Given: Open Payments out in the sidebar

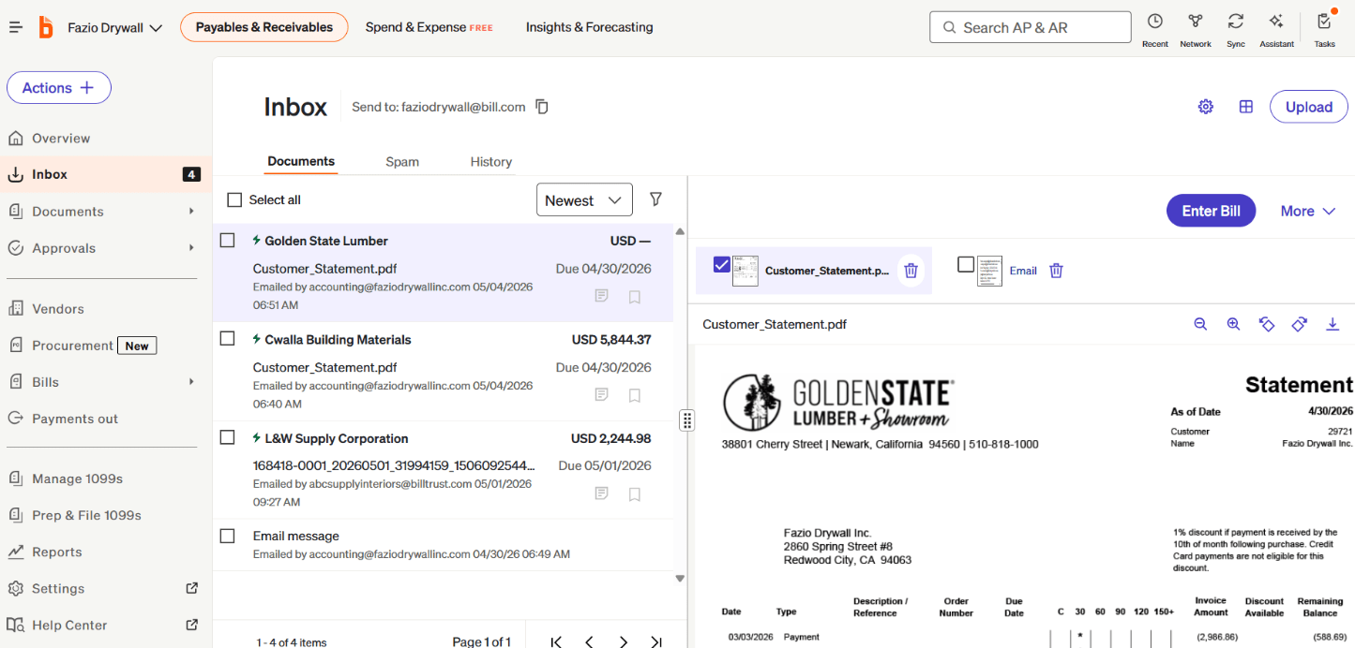Looking at the screenshot, I should pos(75,419).
